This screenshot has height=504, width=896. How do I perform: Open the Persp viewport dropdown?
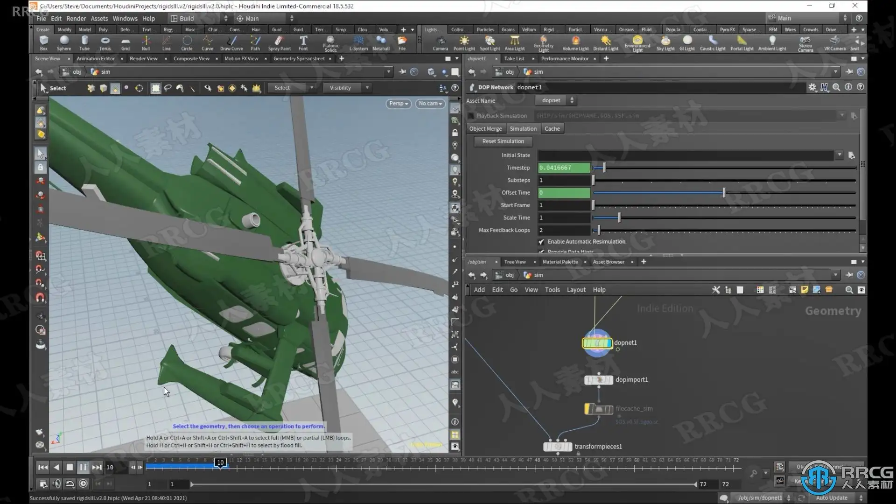[399, 104]
